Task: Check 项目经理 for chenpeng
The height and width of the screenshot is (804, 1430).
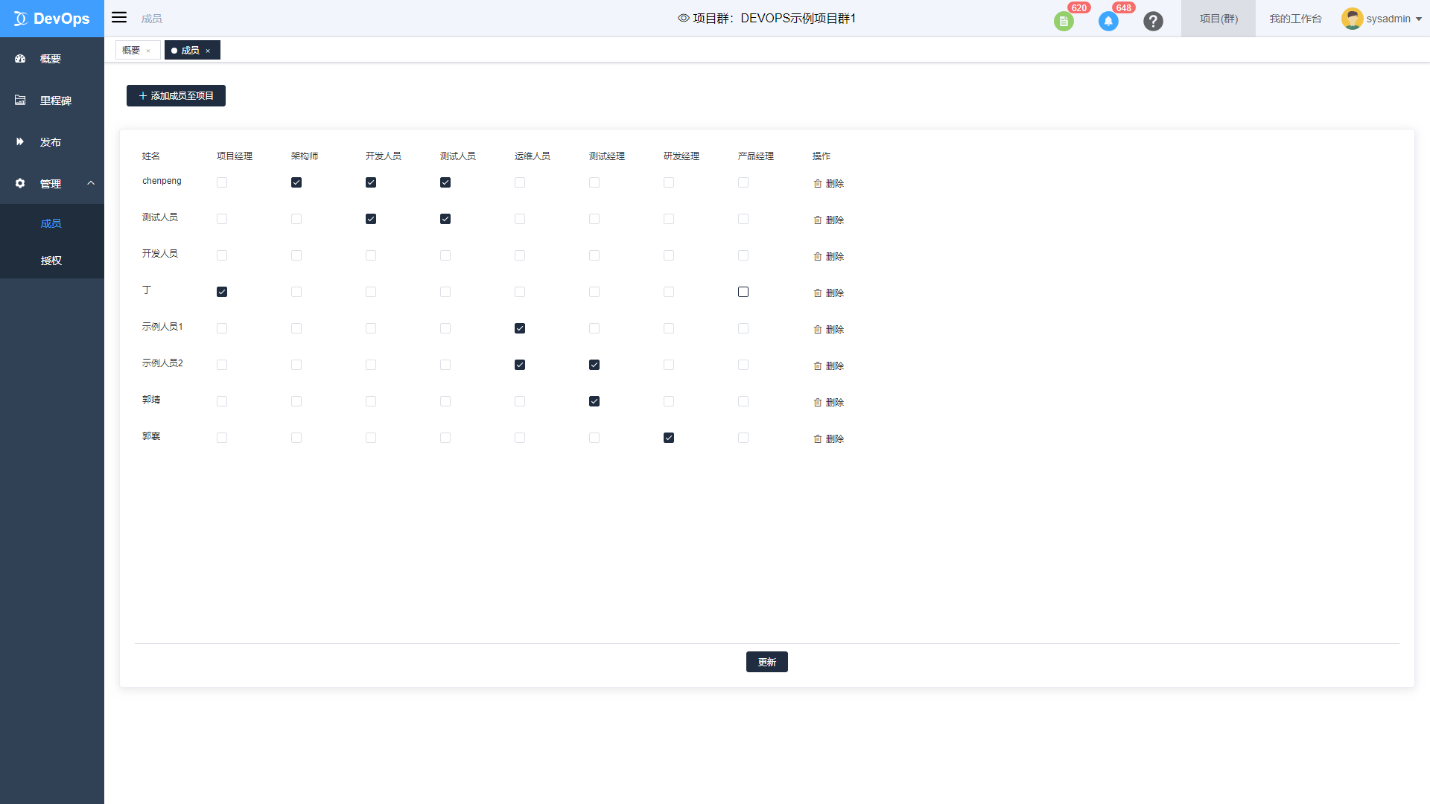Action: pyautogui.click(x=222, y=182)
